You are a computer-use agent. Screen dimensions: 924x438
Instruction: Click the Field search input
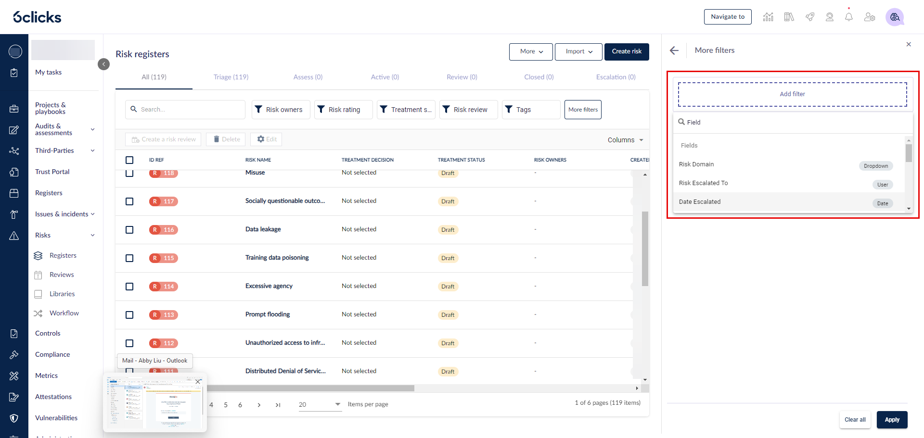point(794,123)
